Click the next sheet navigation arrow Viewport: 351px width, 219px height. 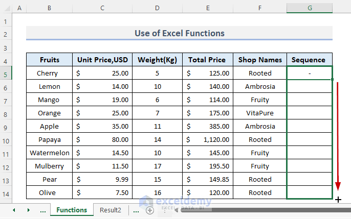click(x=29, y=210)
